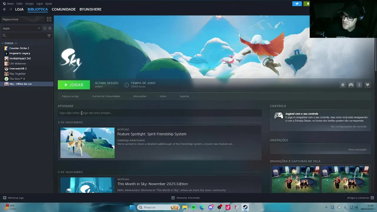Click the green JOGAR button
Screen dimensions: 377x212
pyautogui.click(x=74, y=85)
